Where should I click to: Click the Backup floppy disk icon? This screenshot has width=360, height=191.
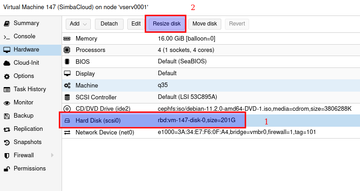tap(7, 116)
